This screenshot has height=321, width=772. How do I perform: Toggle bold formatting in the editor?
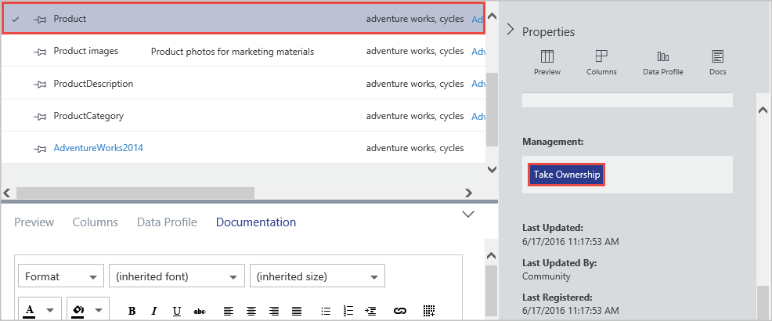point(132,311)
